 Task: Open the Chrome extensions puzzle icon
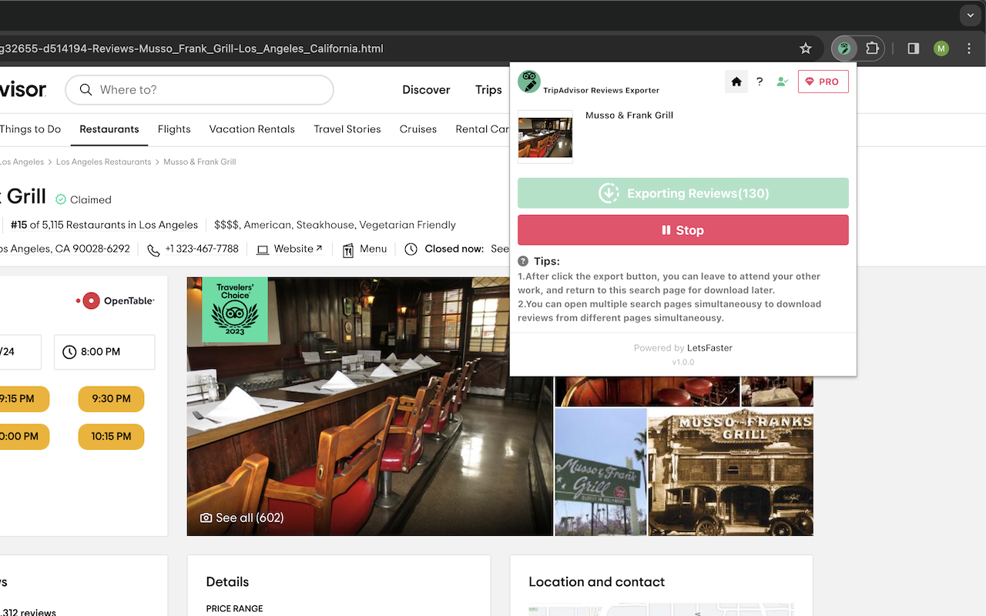point(872,49)
